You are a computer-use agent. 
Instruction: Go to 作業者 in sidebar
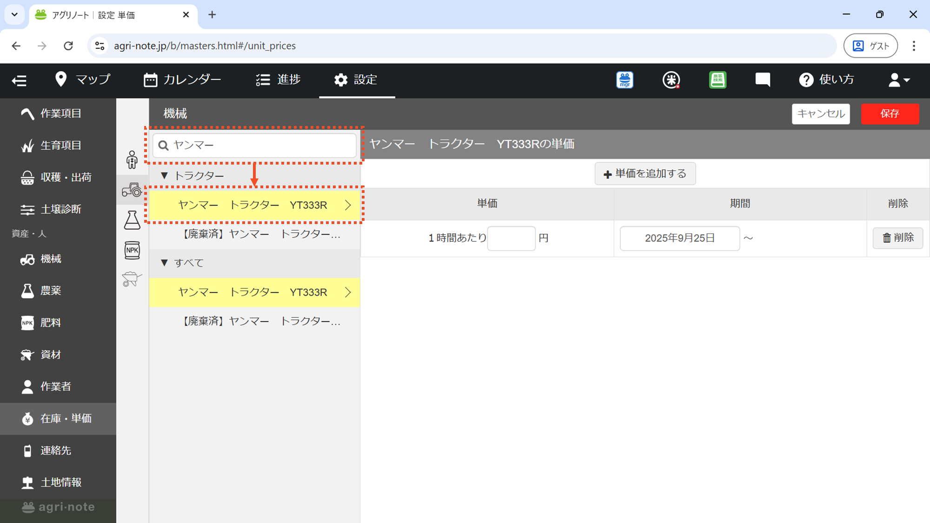[58, 386]
